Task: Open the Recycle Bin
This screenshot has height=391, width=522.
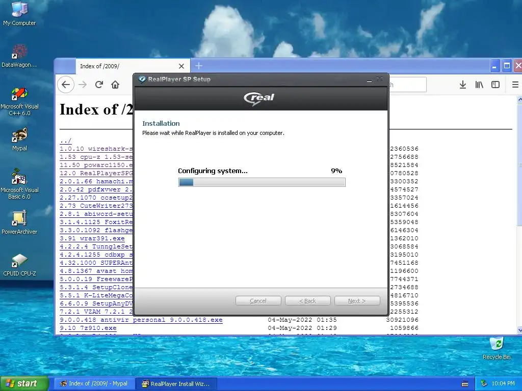Action: coord(497,348)
